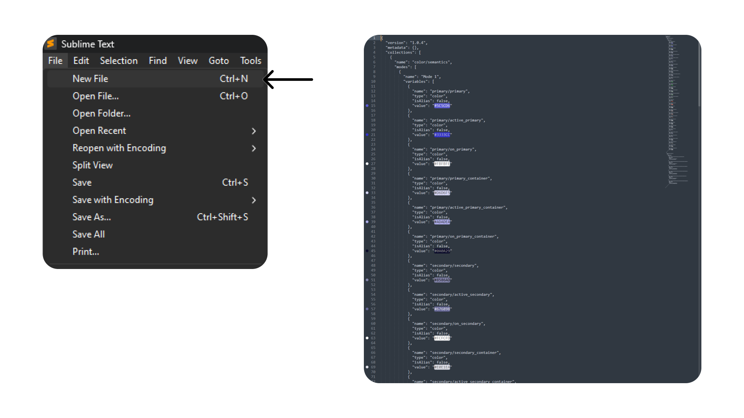
Task: Click the black arrow pointing at New File
Action: 288,79
